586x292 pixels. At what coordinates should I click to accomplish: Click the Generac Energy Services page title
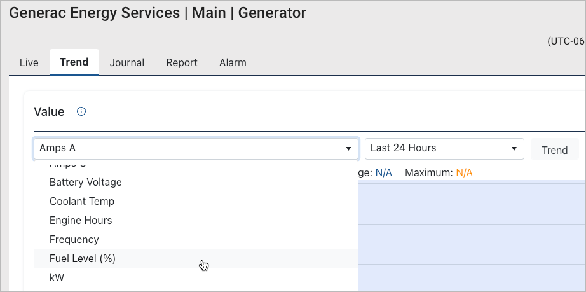coord(158,13)
